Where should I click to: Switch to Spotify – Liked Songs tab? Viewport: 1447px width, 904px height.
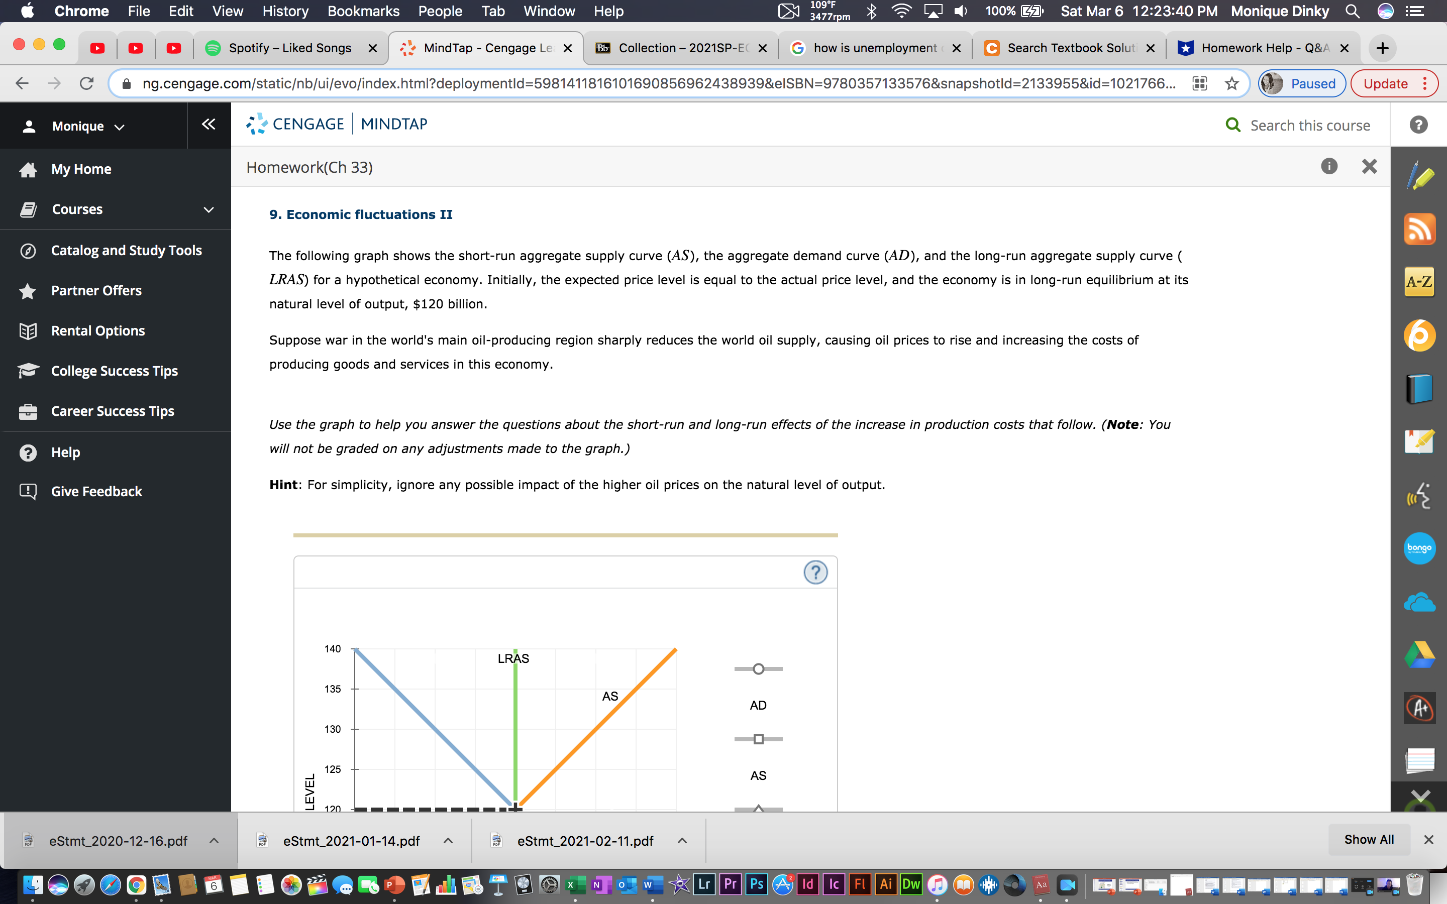click(289, 48)
